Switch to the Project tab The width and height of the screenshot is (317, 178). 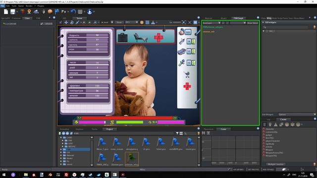click(x=109, y=129)
